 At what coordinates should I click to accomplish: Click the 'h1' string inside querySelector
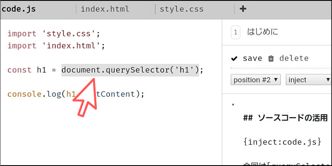coord(183,70)
